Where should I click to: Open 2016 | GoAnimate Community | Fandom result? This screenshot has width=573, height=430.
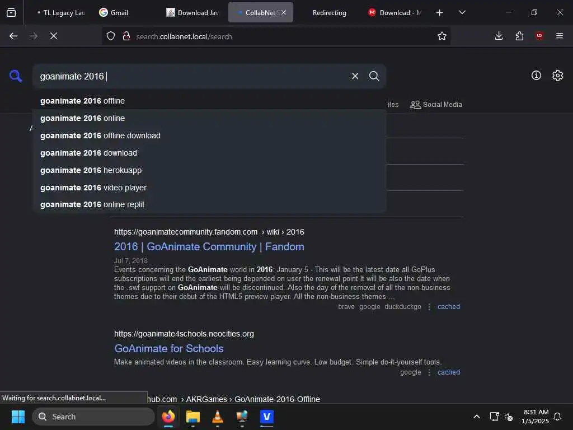(209, 246)
